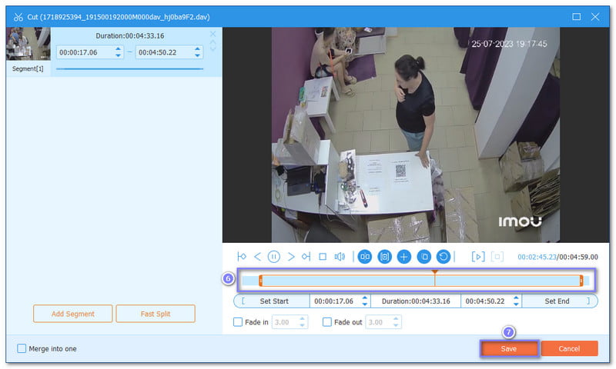Image resolution: width=616 pixels, height=369 pixels.
Task: Click the Add Segment button
Action: pos(72,314)
